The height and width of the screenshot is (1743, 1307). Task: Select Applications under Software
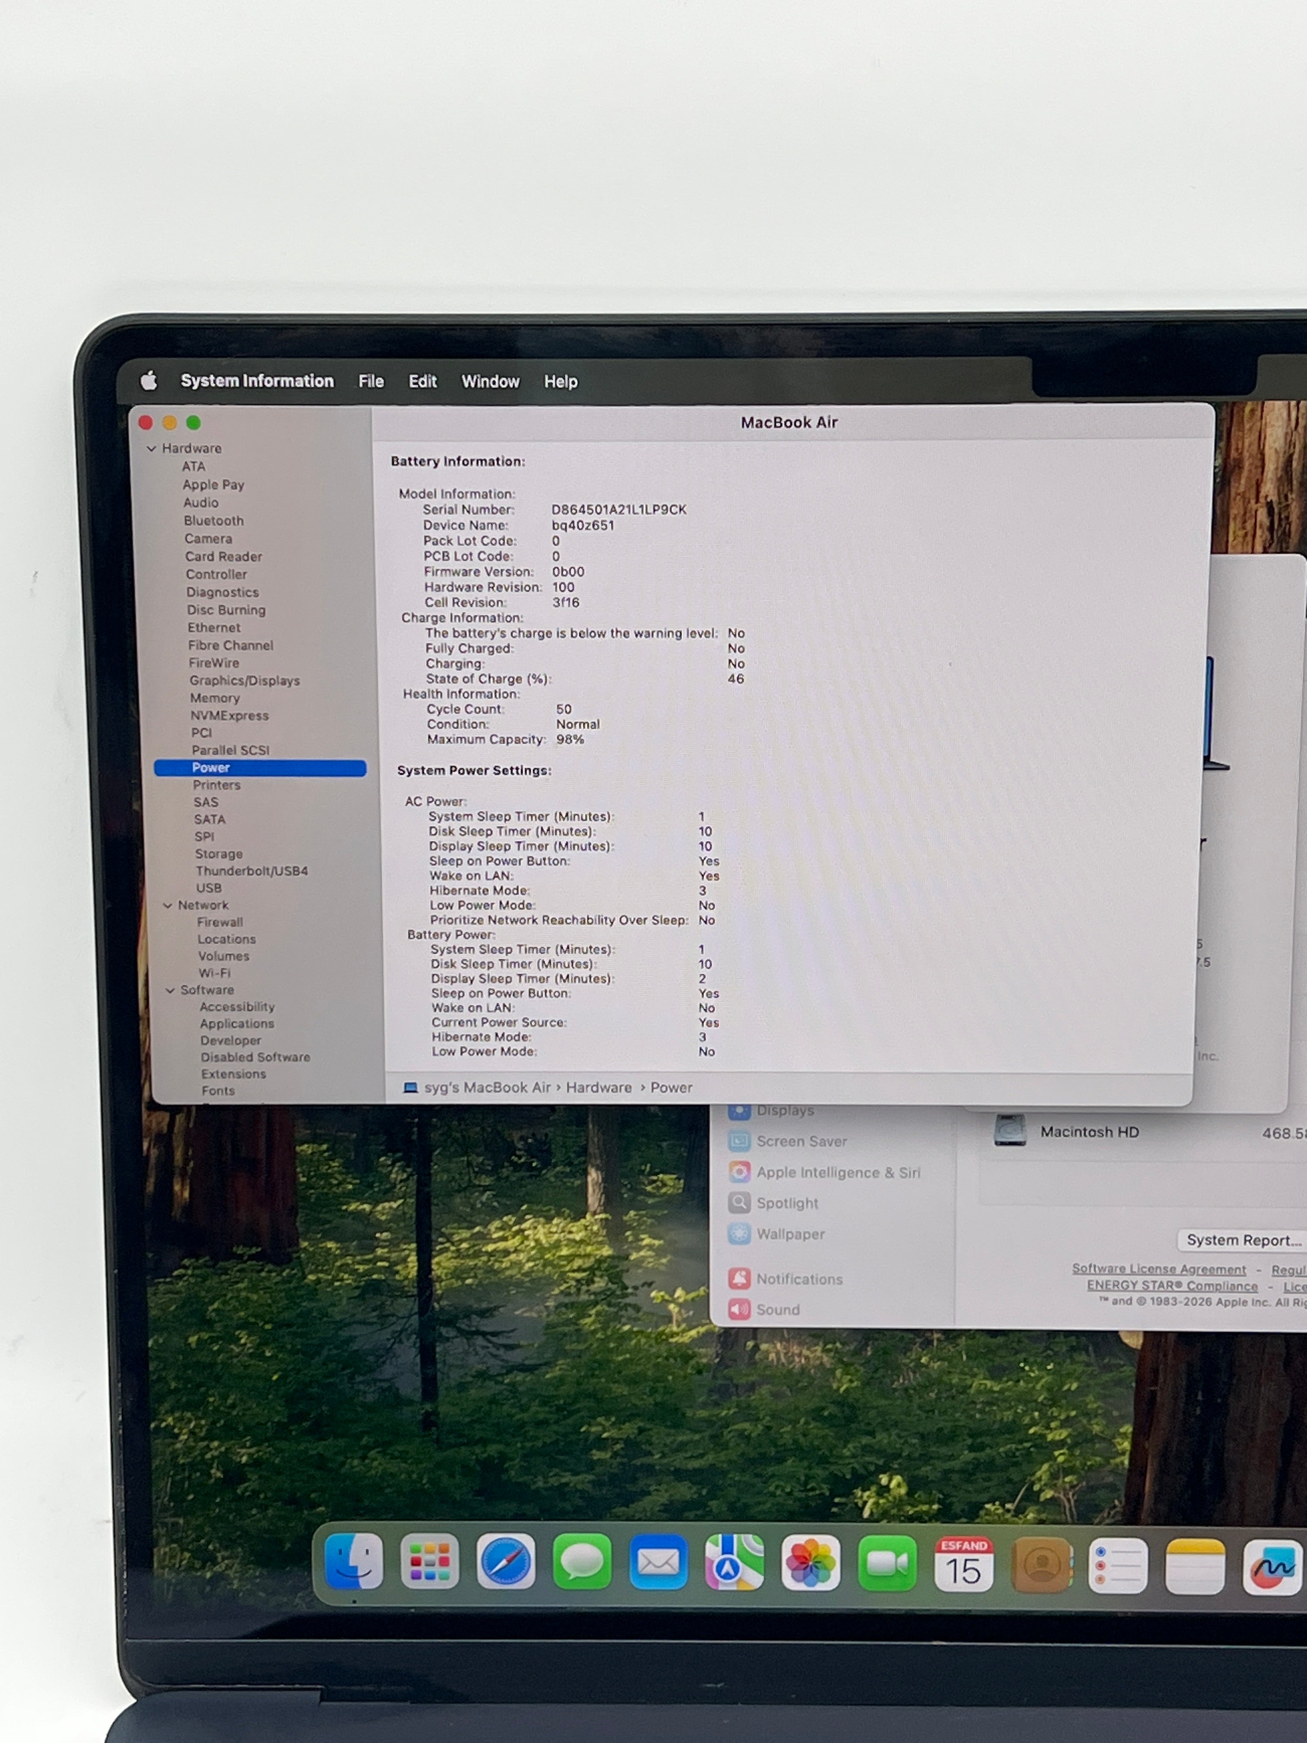pyautogui.click(x=237, y=1024)
